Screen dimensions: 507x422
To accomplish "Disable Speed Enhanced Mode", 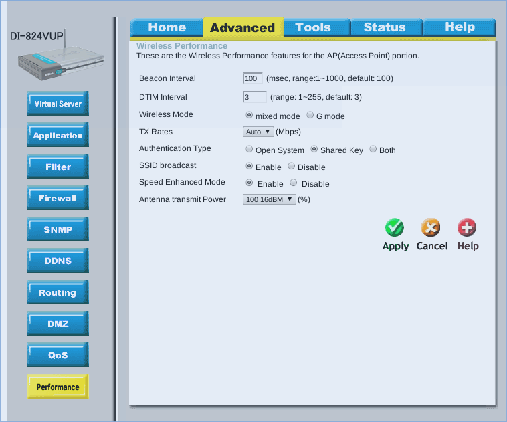I will [x=293, y=183].
